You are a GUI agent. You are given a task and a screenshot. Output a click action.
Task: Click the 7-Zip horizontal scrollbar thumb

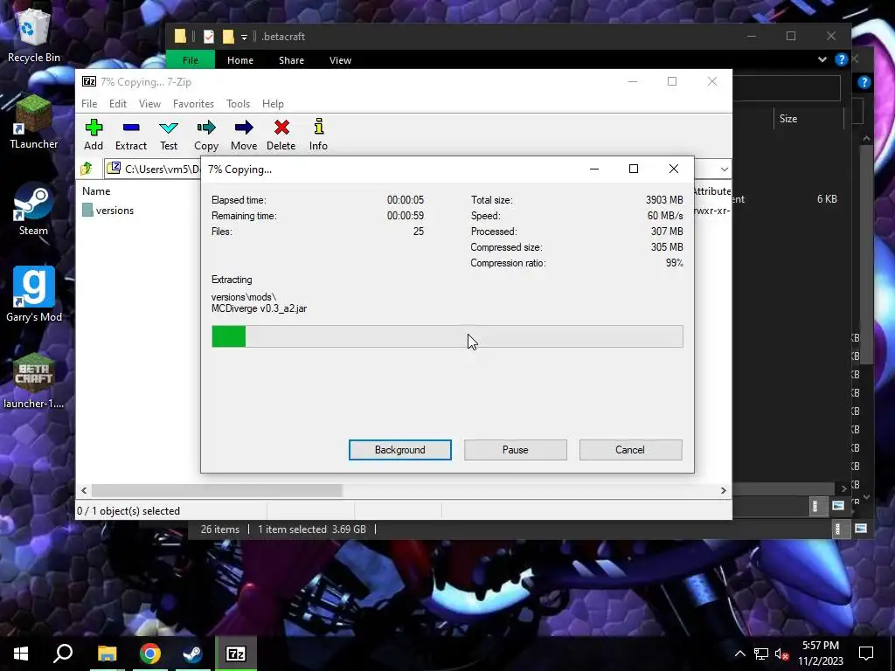point(217,490)
